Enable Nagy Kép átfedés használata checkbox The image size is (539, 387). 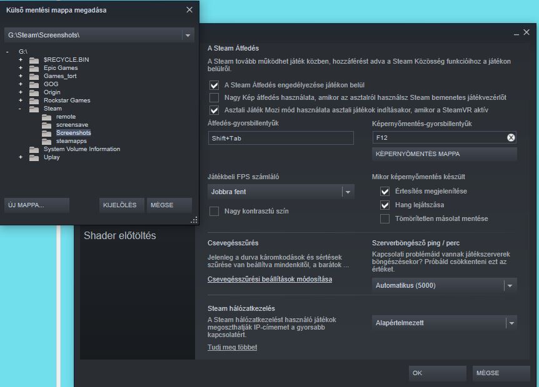[214, 97]
